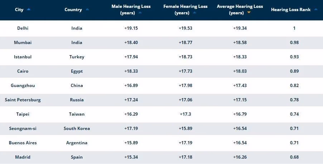
Task: Click the Hearing Loss Rank sort arrow
Action: click(315, 10)
